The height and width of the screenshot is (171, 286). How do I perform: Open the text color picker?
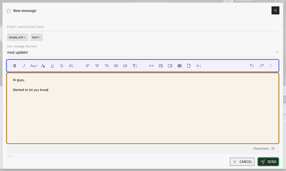[43, 66]
